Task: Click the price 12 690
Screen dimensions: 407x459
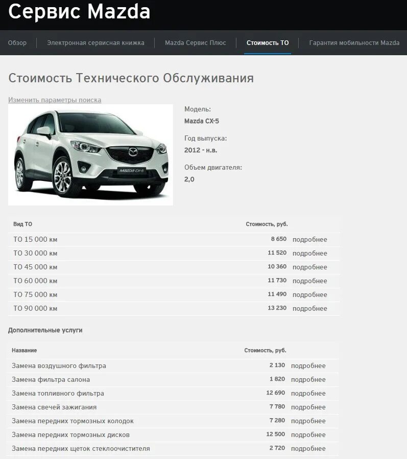Action: (x=275, y=393)
